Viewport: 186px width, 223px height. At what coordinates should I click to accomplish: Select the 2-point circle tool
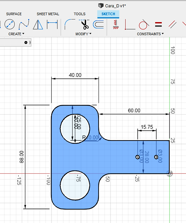(x=9, y=24)
